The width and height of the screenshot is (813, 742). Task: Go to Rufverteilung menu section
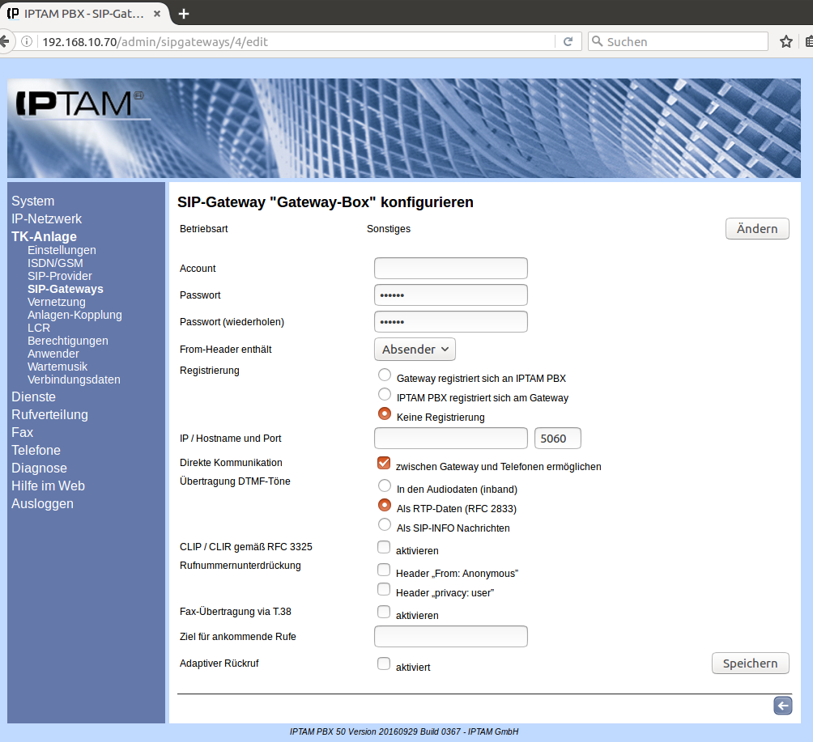click(49, 414)
